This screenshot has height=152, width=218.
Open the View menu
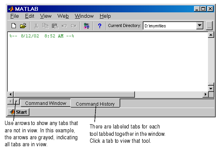pos(46,16)
